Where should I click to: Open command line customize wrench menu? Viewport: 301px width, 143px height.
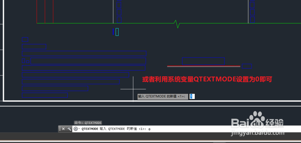coord(69,129)
